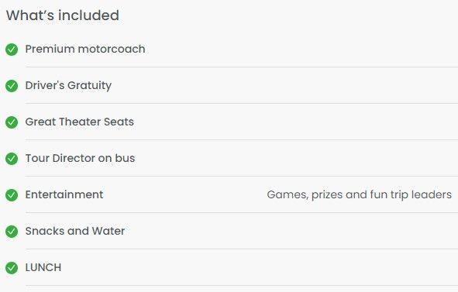Click the Snacks and Water label

click(x=75, y=231)
